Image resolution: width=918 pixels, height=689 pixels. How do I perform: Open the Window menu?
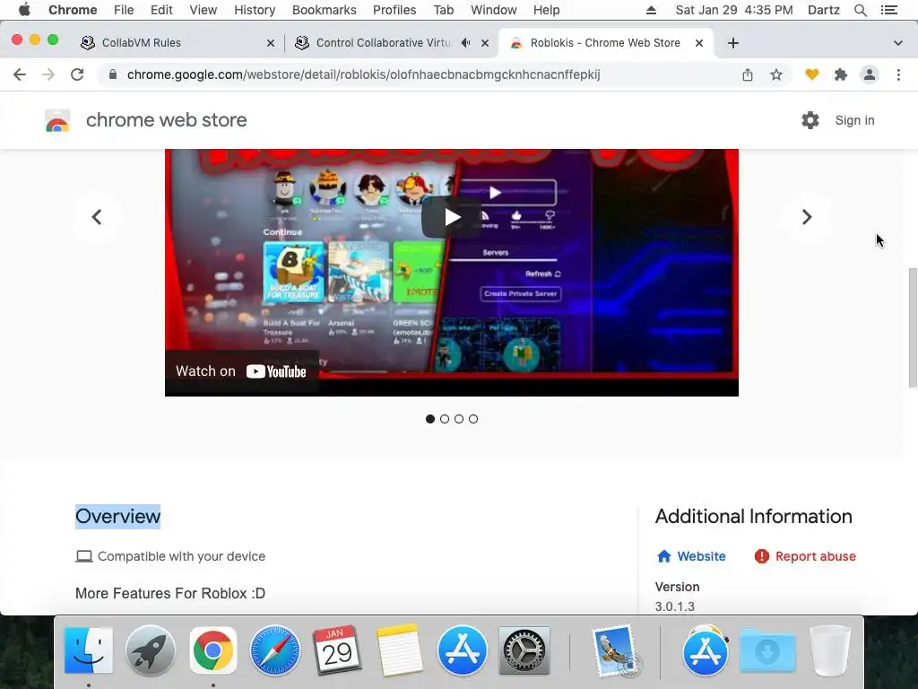[x=494, y=10]
